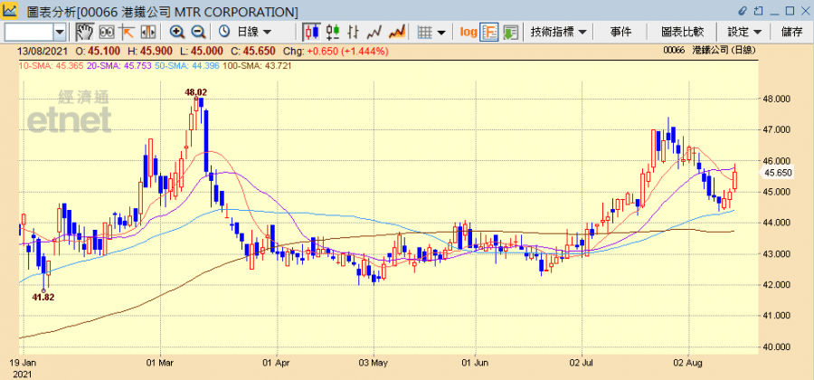
Task: Select the orange arrow pointer tool
Action: (127, 32)
